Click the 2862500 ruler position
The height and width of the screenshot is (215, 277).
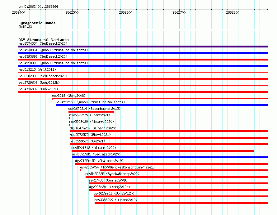click(72, 12)
